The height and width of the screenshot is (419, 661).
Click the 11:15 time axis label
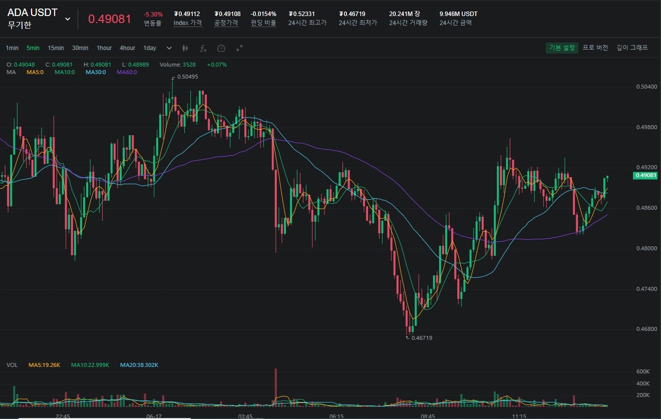click(519, 416)
